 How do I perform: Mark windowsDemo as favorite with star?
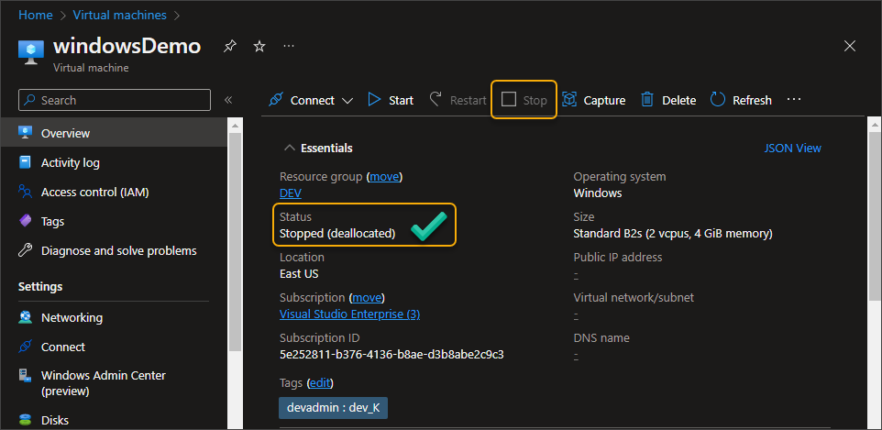259,46
